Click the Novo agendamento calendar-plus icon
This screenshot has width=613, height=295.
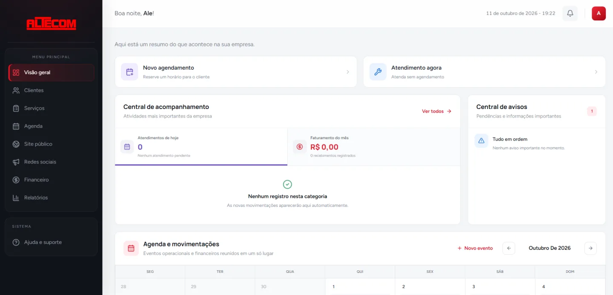(x=129, y=72)
